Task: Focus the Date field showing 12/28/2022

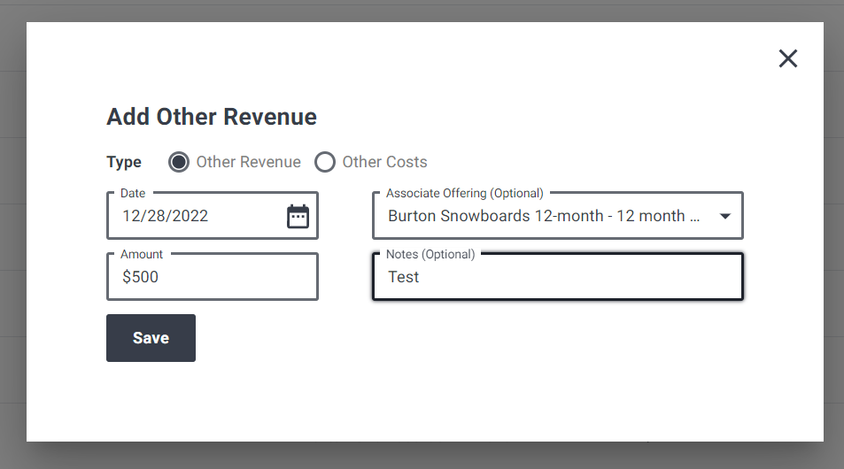Action: 212,216
